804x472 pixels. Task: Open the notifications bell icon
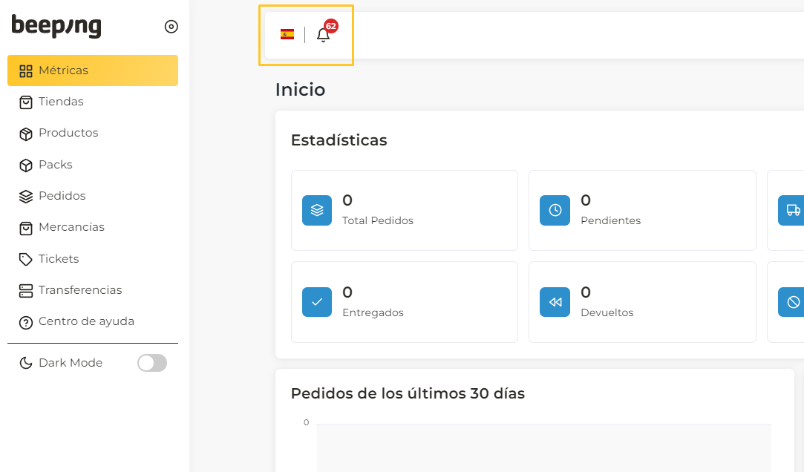coord(323,35)
